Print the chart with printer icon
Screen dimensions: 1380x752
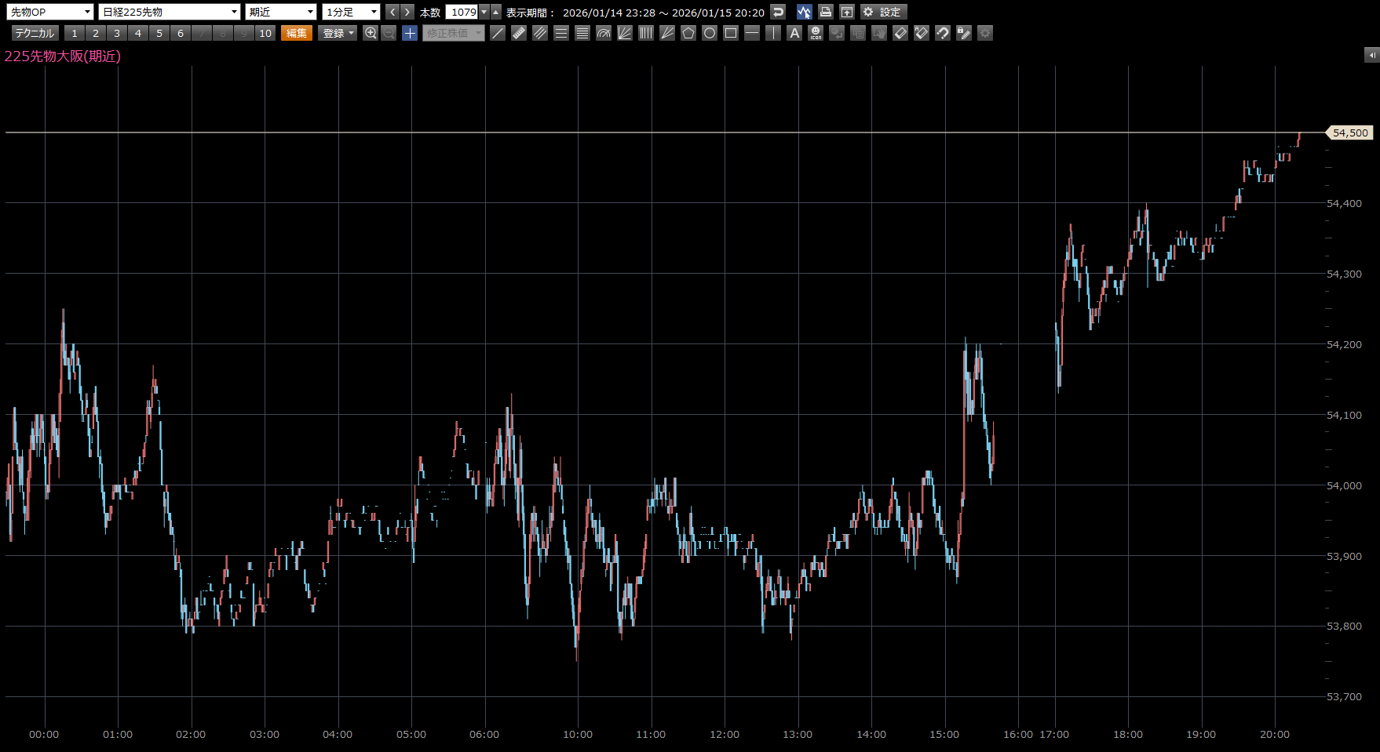coord(825,12)
